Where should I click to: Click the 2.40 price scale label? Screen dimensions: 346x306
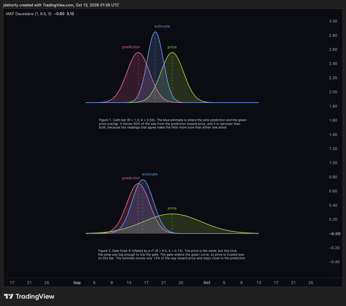[333, 64]
